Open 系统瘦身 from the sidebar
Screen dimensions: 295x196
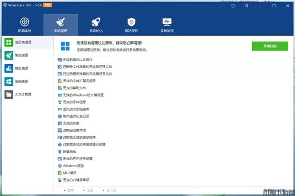coord(28,81)
